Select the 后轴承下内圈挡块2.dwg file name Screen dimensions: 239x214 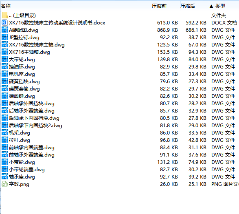click(35, 126)
